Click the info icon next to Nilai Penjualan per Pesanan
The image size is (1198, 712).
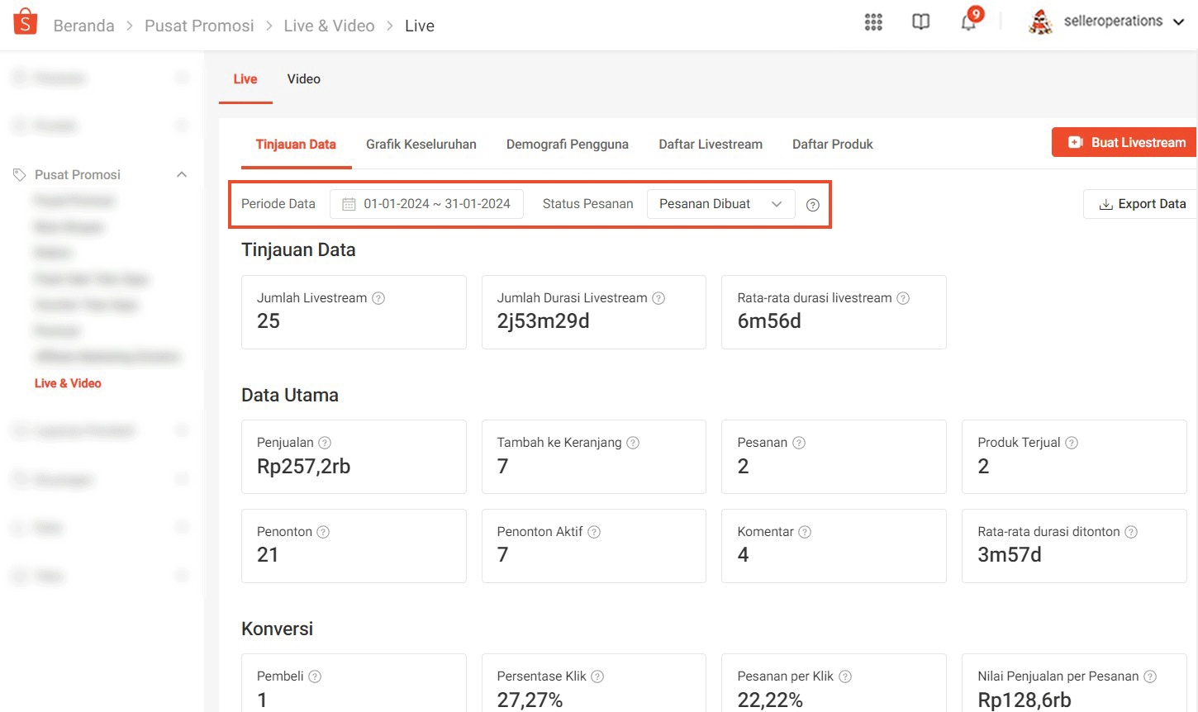pos(1150,676)
